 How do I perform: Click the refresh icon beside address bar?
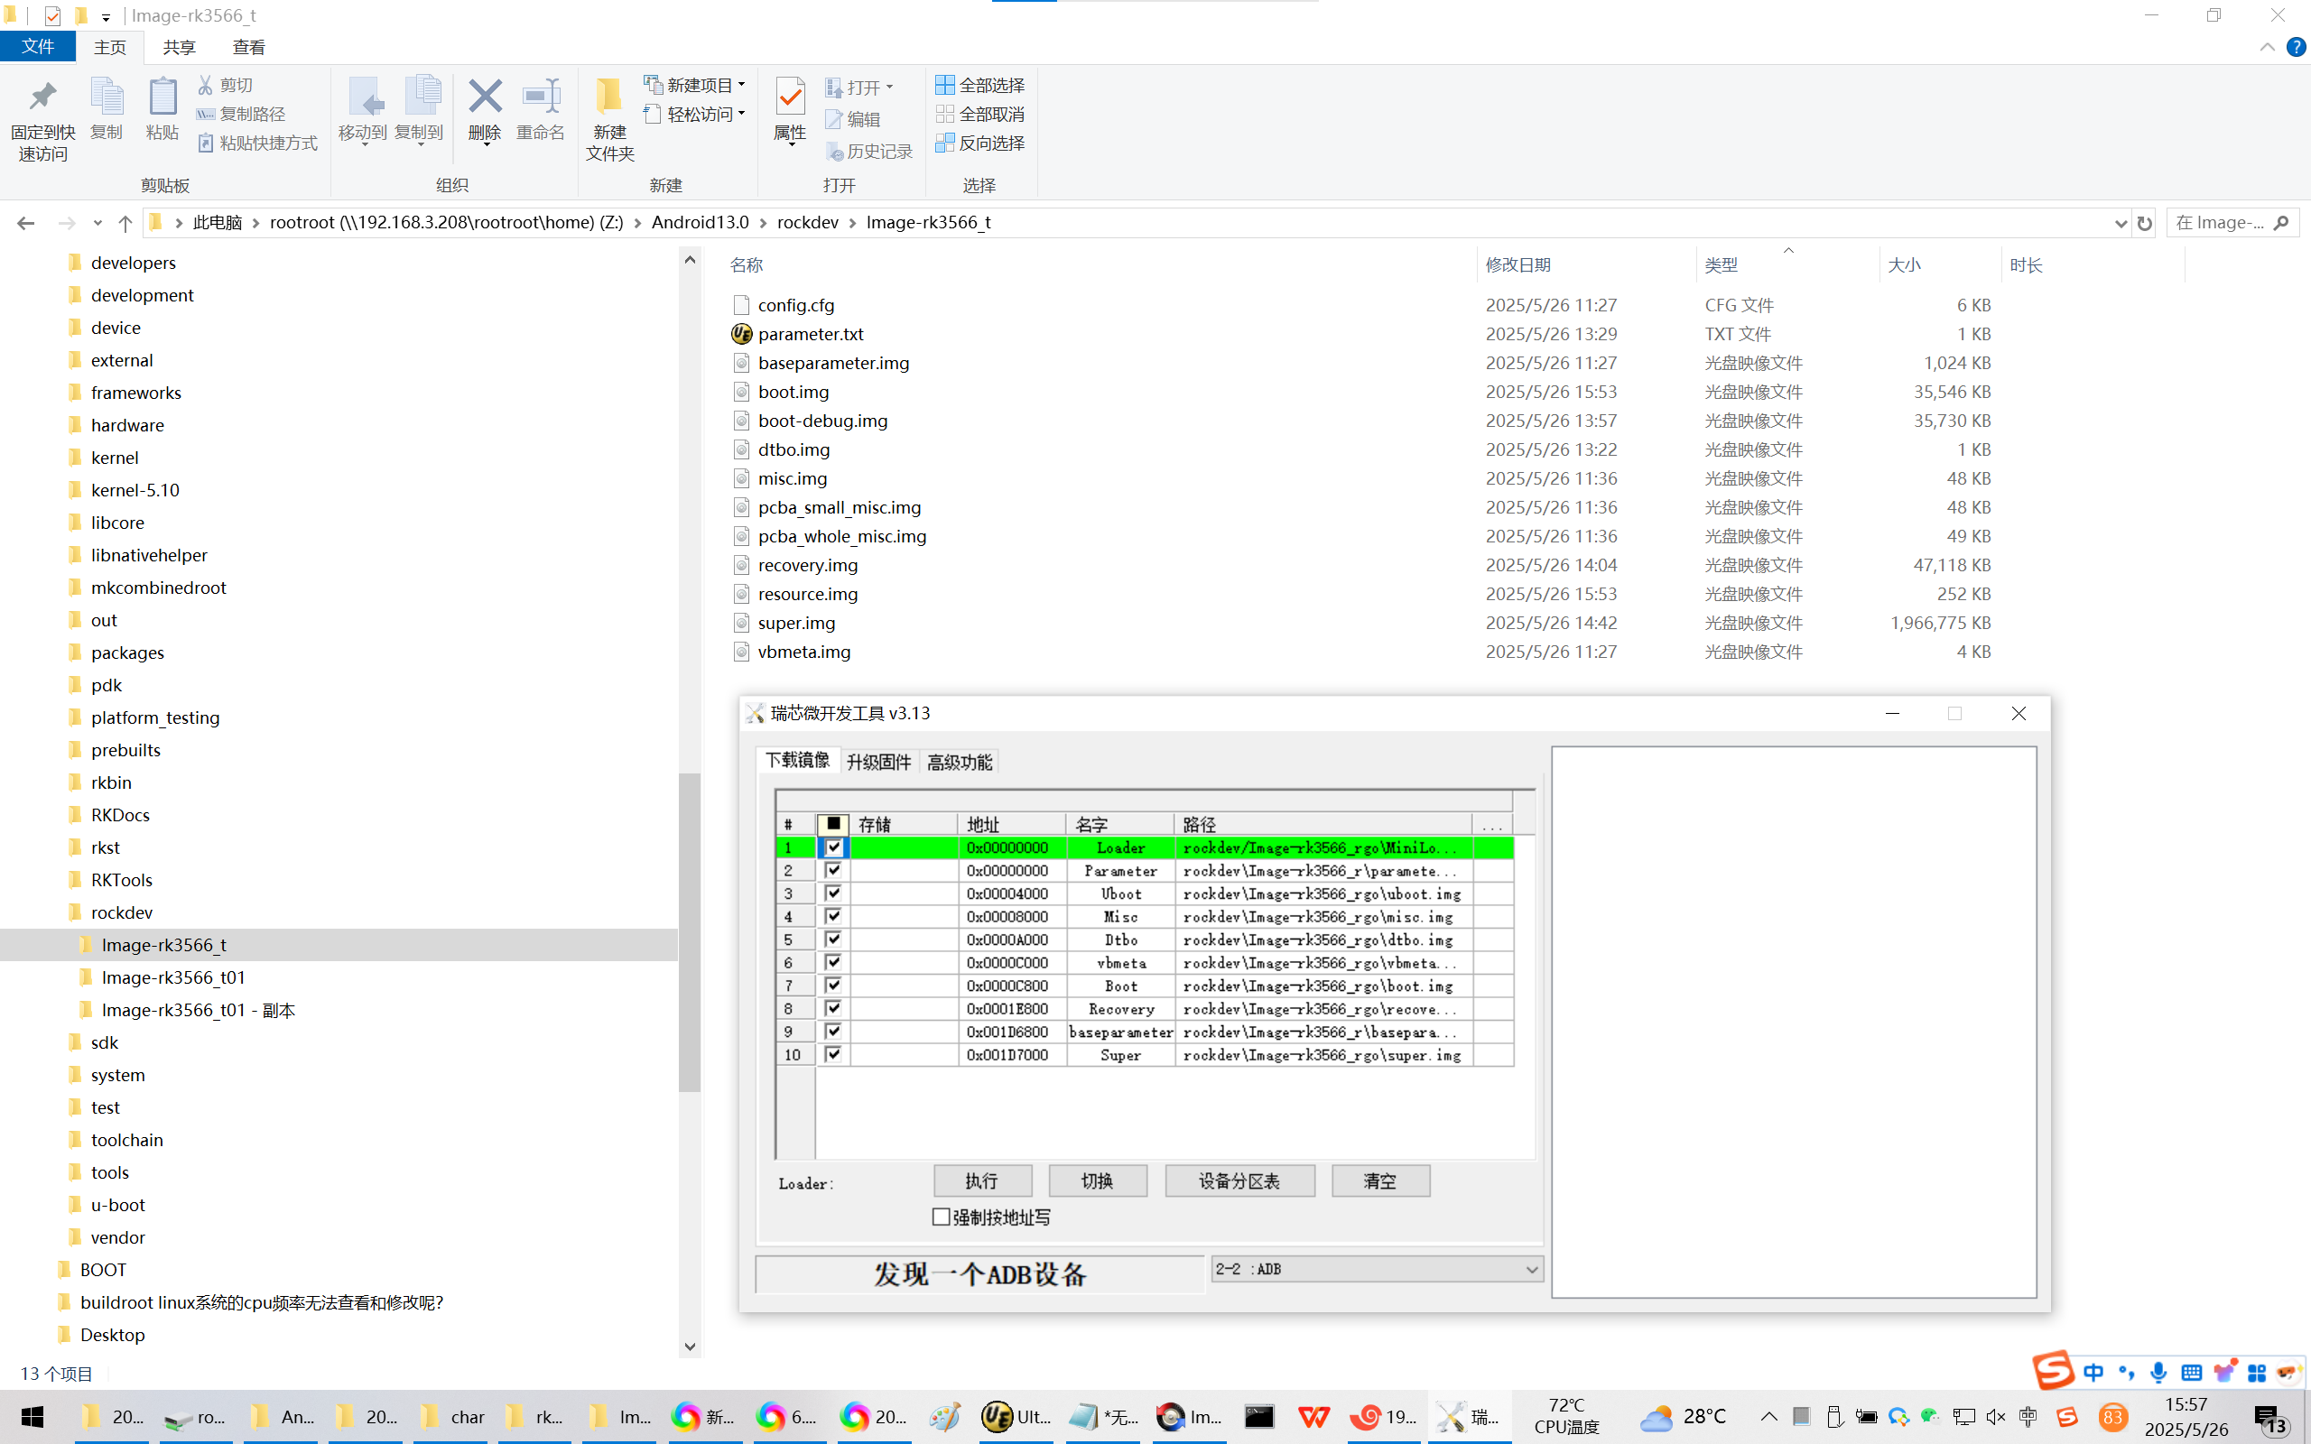[x=2145, y=223]
